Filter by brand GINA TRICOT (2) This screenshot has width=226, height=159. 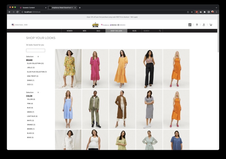(x=33, y=76)
